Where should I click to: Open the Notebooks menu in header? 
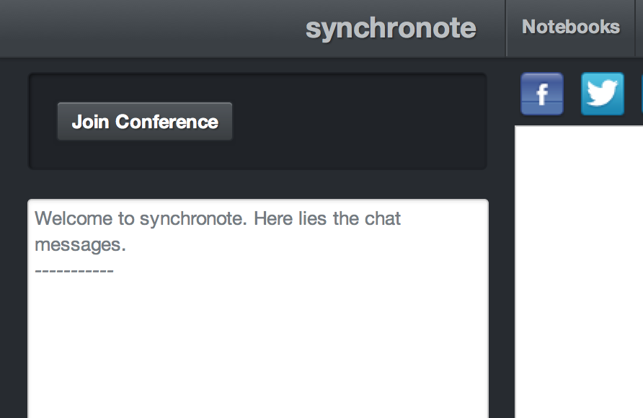570,27
